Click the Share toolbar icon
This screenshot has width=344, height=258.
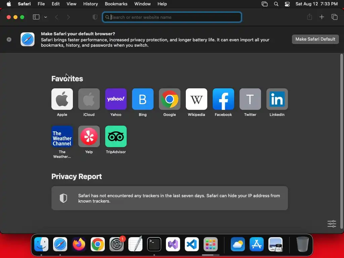click(309, 17)
